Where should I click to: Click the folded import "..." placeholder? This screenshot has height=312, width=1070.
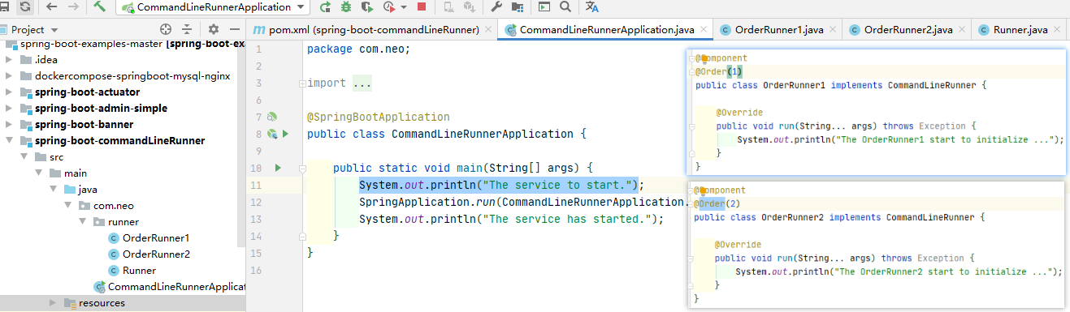(362, 83)
